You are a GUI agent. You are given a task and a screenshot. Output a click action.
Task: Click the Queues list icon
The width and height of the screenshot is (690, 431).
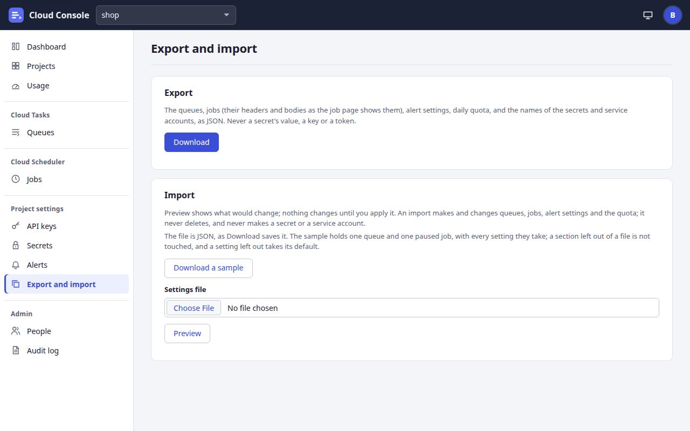16,133
